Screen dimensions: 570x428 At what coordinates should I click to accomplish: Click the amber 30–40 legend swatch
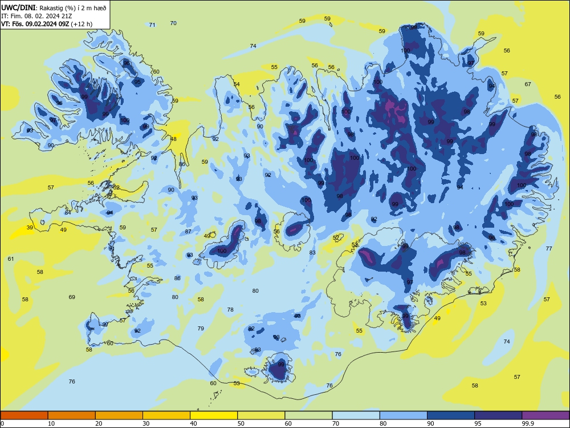[x=166, y=415]
